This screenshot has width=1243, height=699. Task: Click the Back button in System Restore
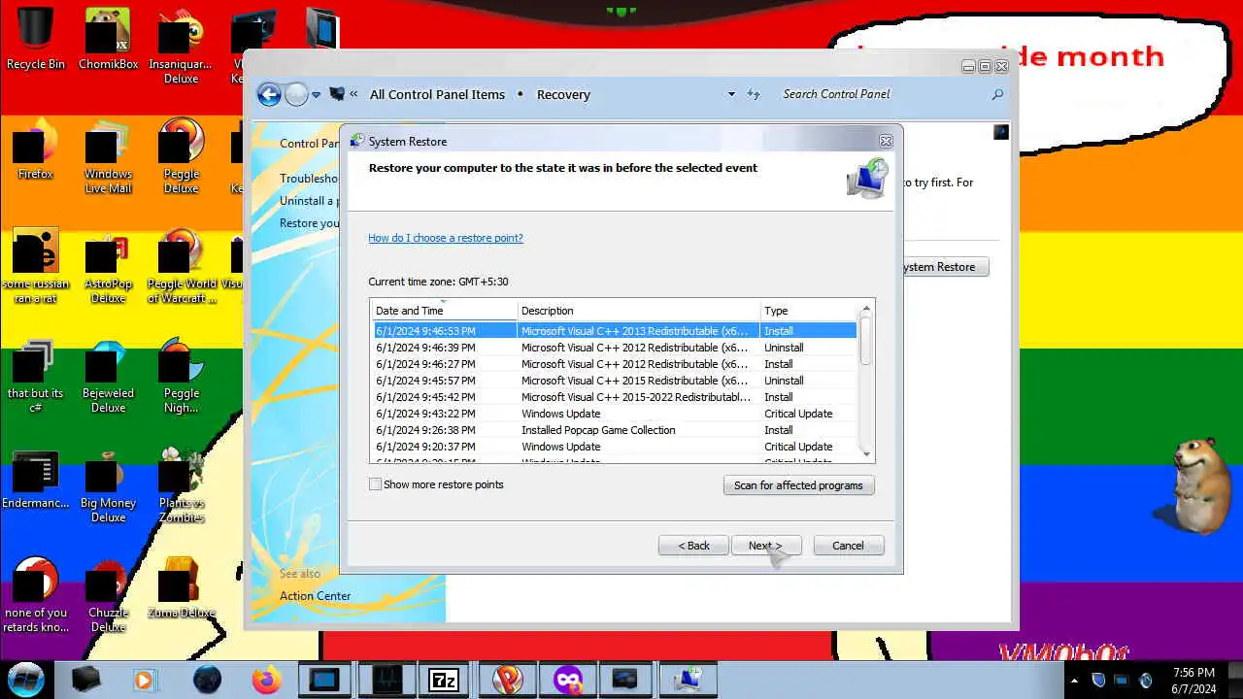[693, 546]
